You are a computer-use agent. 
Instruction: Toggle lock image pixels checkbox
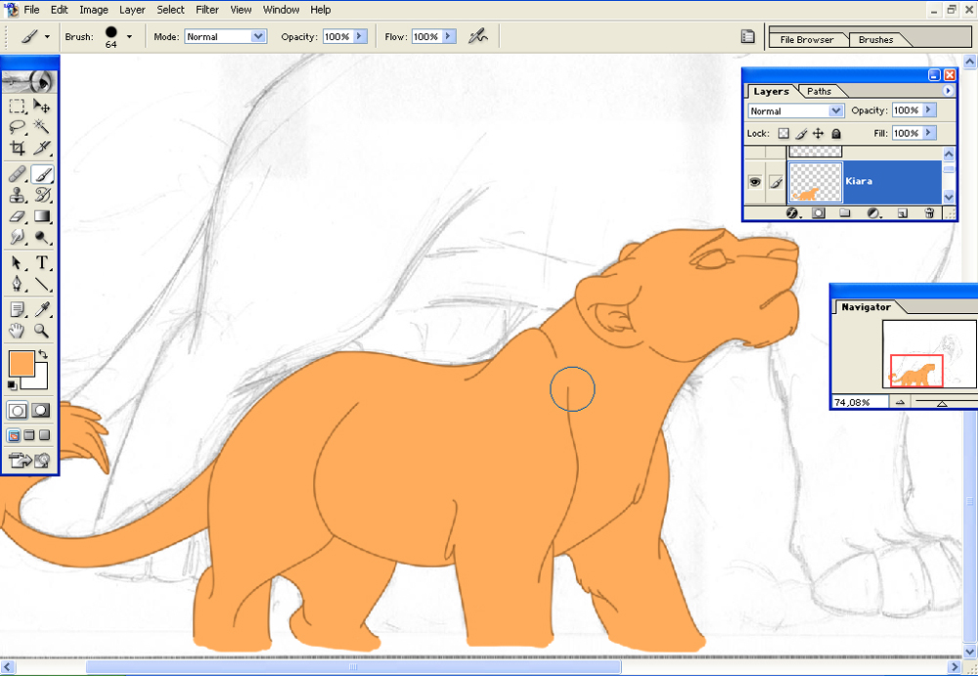tap(802, 134)
